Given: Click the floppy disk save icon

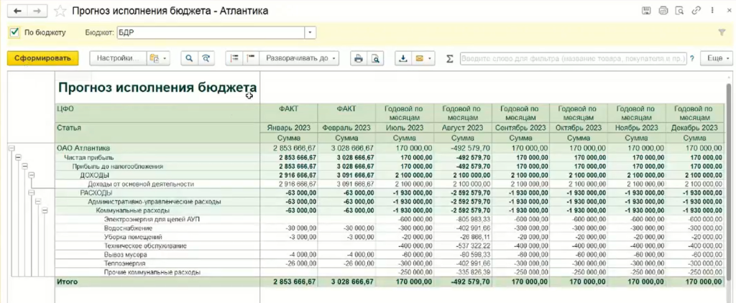Looking at the screenshot, I should (x=647, y=11).
